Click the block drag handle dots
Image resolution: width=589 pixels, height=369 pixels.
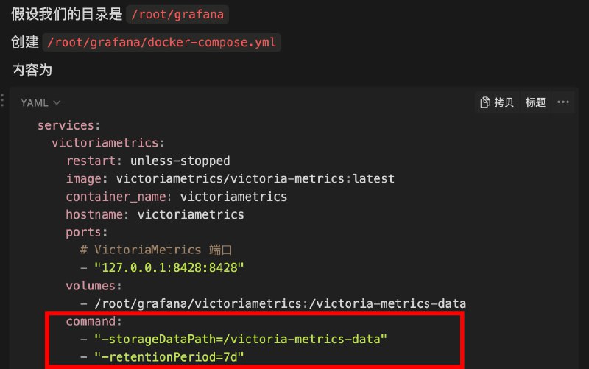(x=2, y=100)
